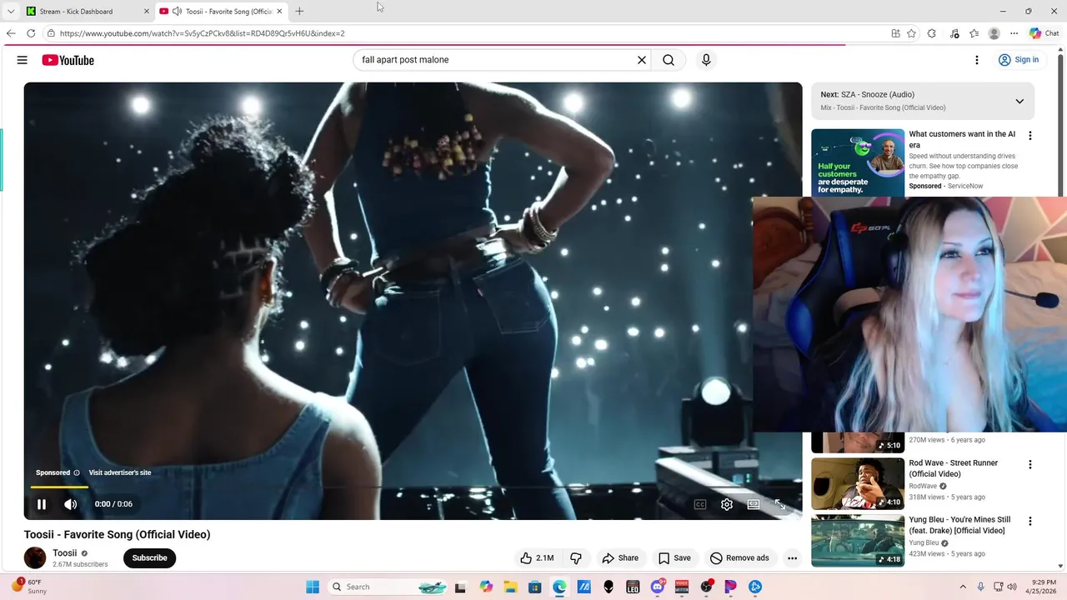The image size is (1067, 600).
Task: Like the Toosii video
Action: pos(537,558)
